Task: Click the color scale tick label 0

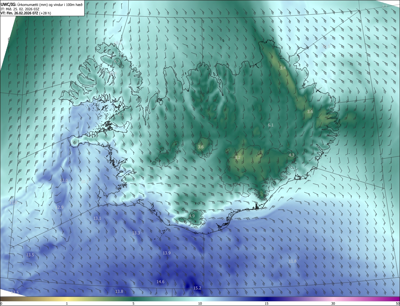Action: tap(1, 304)
